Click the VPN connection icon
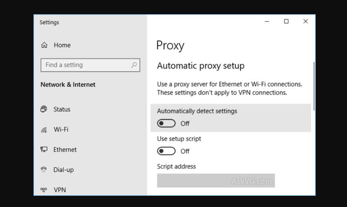The height and width of the screenshot is (207, 347). pos(44,190)
